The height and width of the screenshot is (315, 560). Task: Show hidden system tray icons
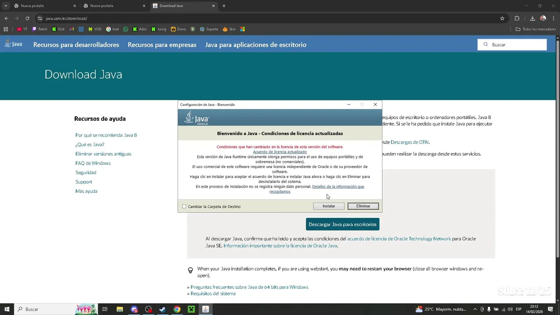coord(475,309)
